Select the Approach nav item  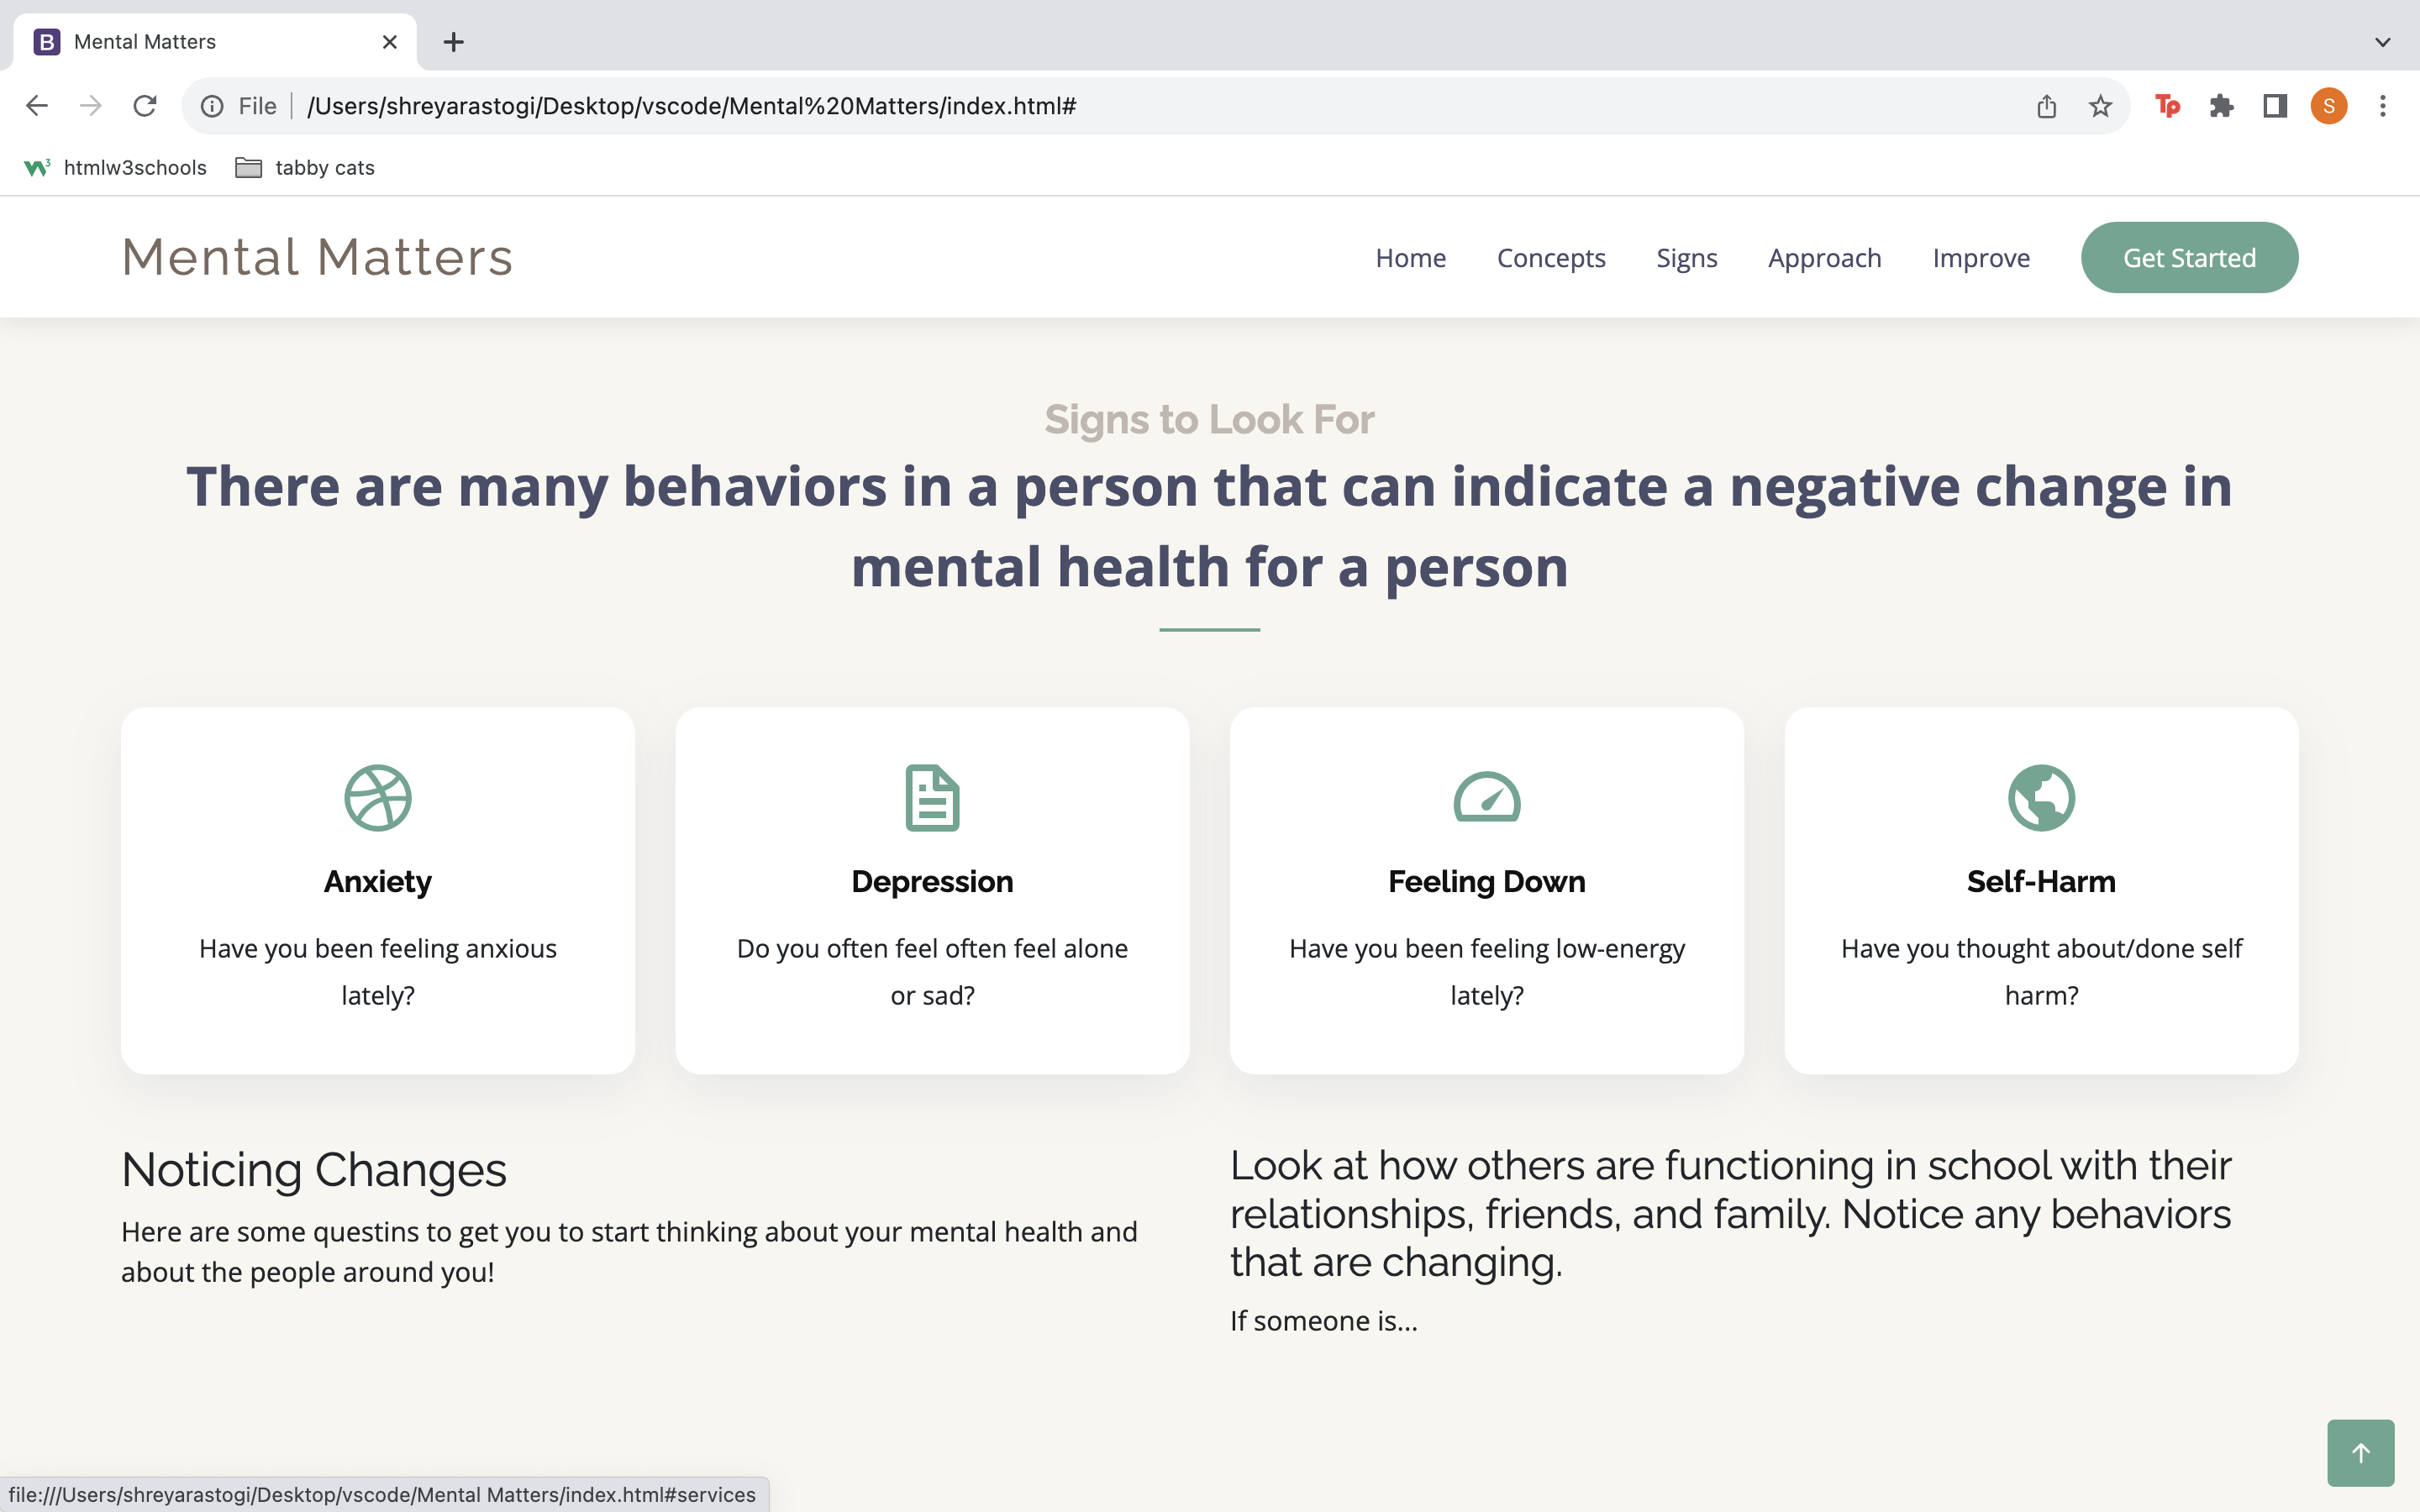tap(1824, 258)
